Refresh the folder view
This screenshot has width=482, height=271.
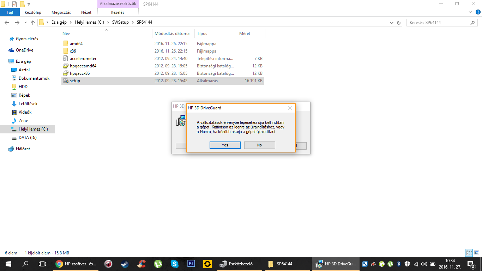[x=399, y=23]
